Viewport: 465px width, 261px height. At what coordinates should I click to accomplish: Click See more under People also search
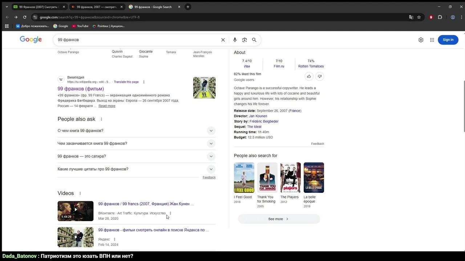[x=279, y=219]
